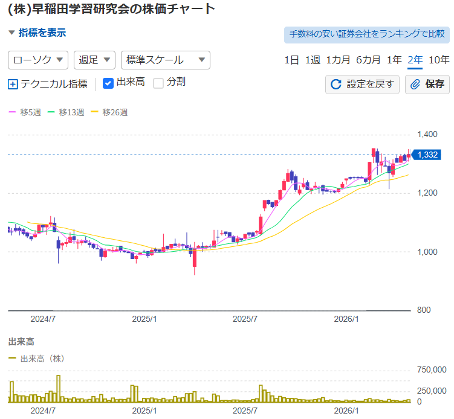Viewport: 454px width, 419px height.
Task: Select the 10年 range tab
Action: [439, 60]
